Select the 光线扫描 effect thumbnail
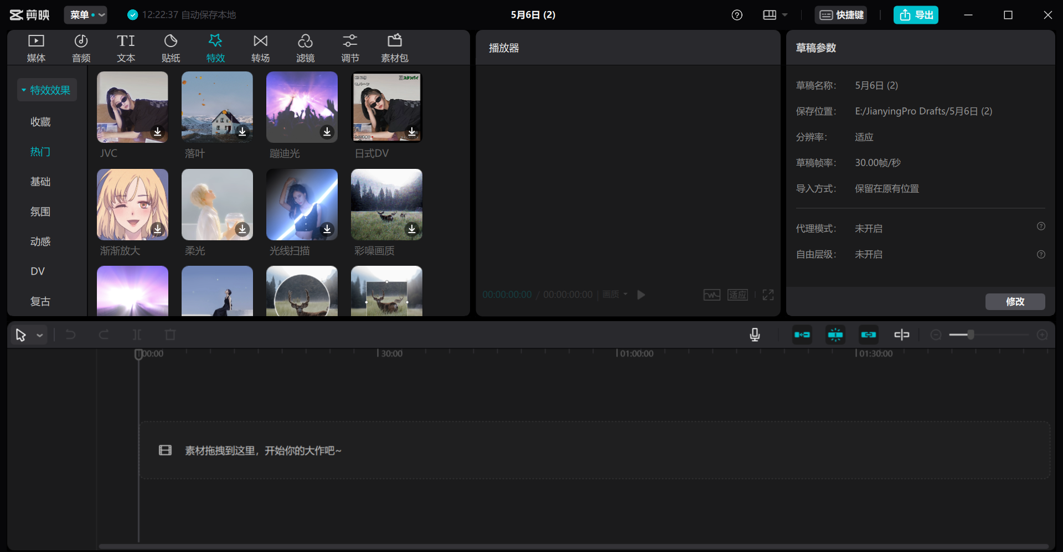1063x552 pixels. tap(302, 204)
